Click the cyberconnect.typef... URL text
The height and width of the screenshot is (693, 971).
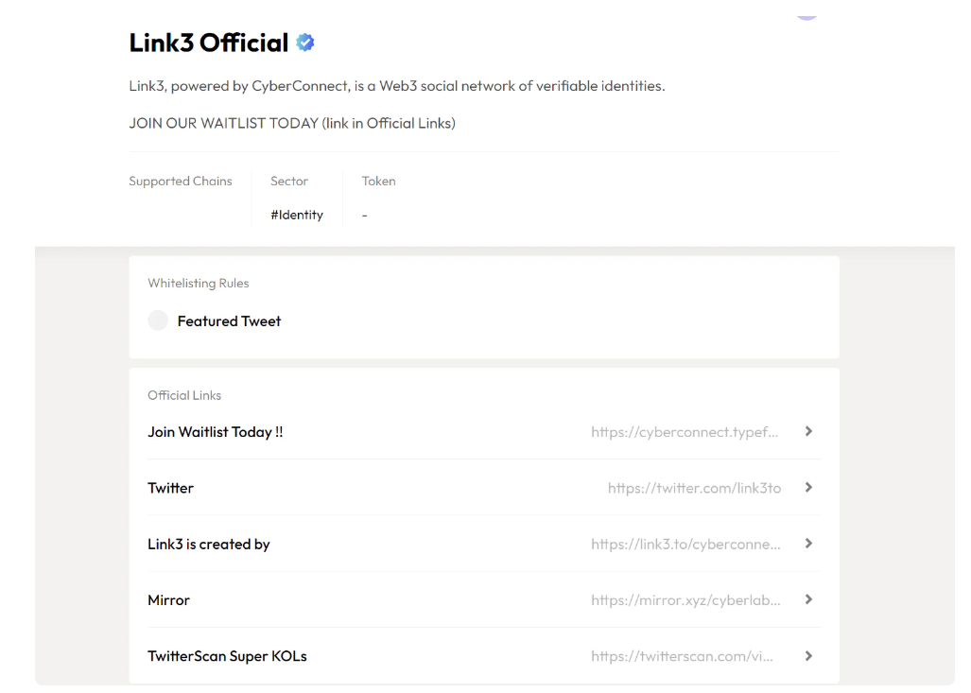pyautogui.click(x=685, y=432)
